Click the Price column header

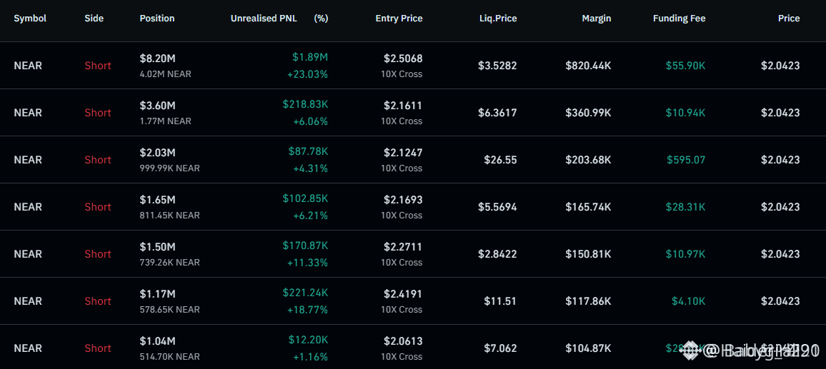coord(789,19)
